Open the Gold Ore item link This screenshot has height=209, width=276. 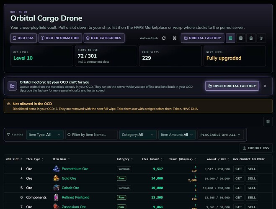[x=69, y=178]
